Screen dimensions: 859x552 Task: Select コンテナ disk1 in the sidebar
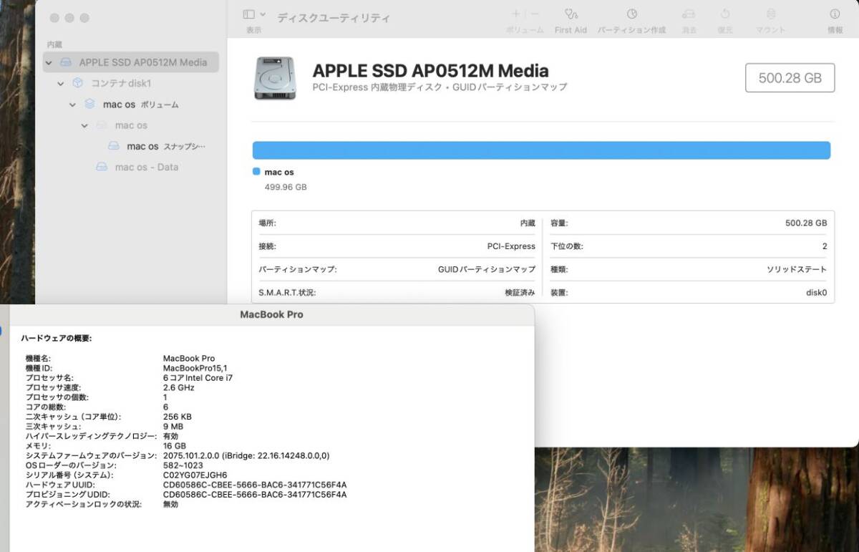pyautogui.click(x=120, y=83)
